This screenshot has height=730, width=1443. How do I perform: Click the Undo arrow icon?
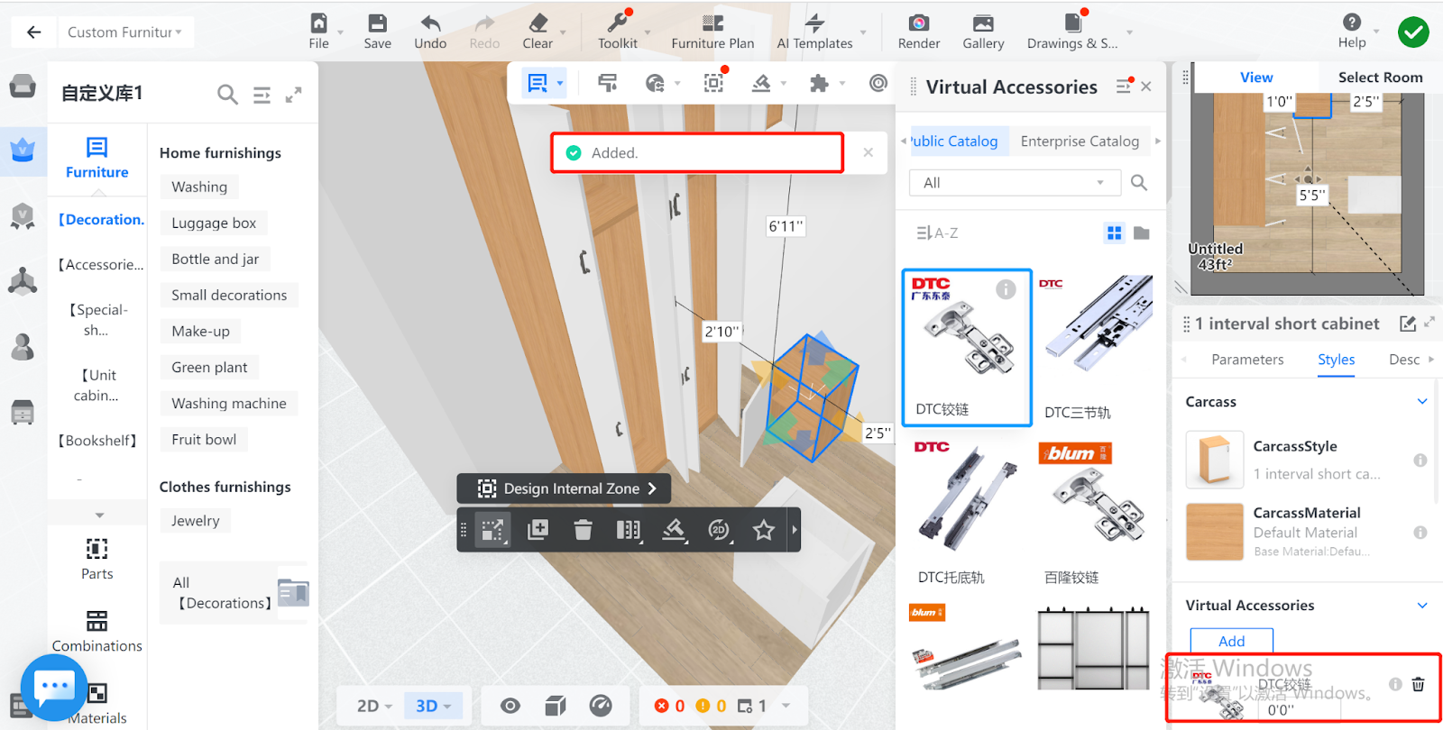tap(430, 24)
